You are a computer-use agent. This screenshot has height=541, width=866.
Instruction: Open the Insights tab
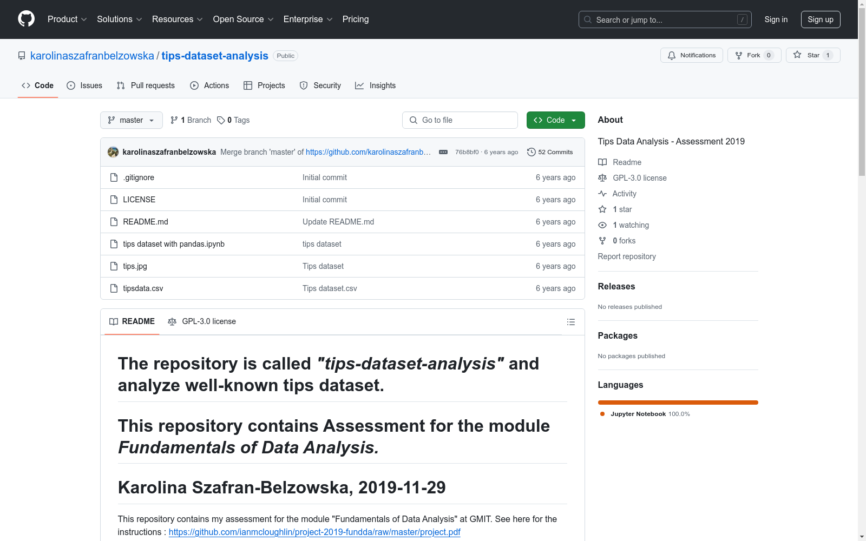tap(376, 85)
